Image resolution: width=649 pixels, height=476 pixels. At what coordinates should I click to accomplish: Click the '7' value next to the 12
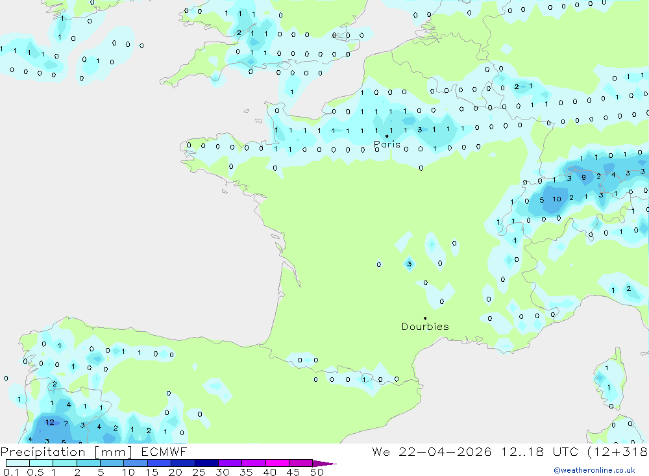point(66,423)
